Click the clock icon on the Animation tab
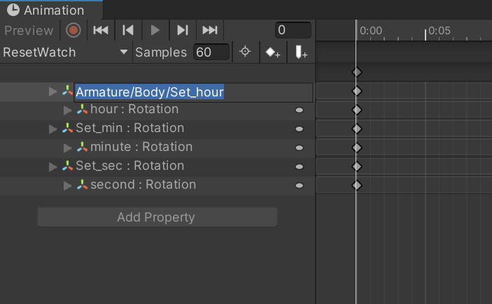The width and height of the screenshot is (492, 304). 13,10
